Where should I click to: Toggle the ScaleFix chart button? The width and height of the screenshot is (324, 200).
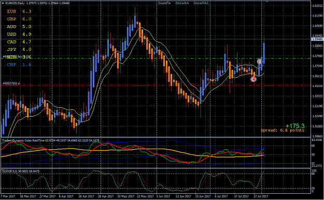[164, 3]
